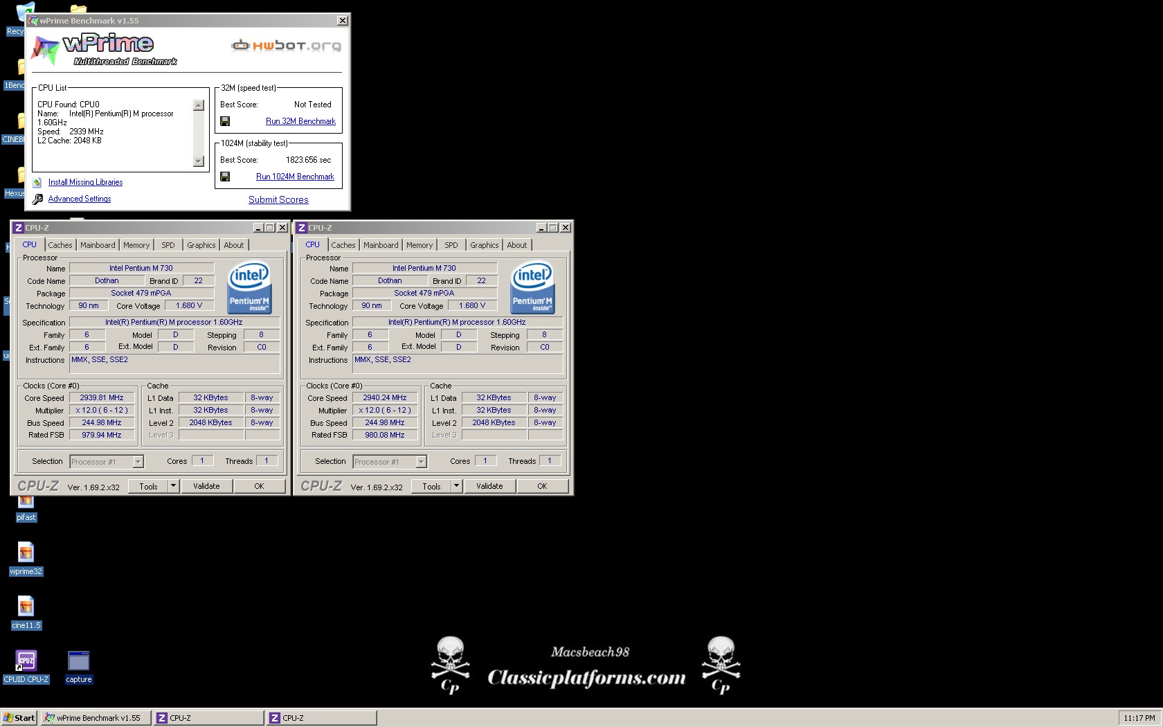Viewport: 1163px width, 727px height.
Task: Click Core Speed value 2939.81 MHz in left CPU-Z
Action: point(102,397)
